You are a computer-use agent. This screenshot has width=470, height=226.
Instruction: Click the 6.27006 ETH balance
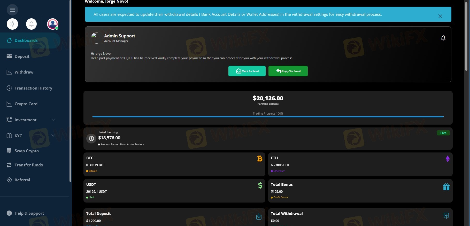[x=280, y=165]
